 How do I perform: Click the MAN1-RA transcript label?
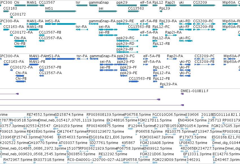(x=35, y=21)
